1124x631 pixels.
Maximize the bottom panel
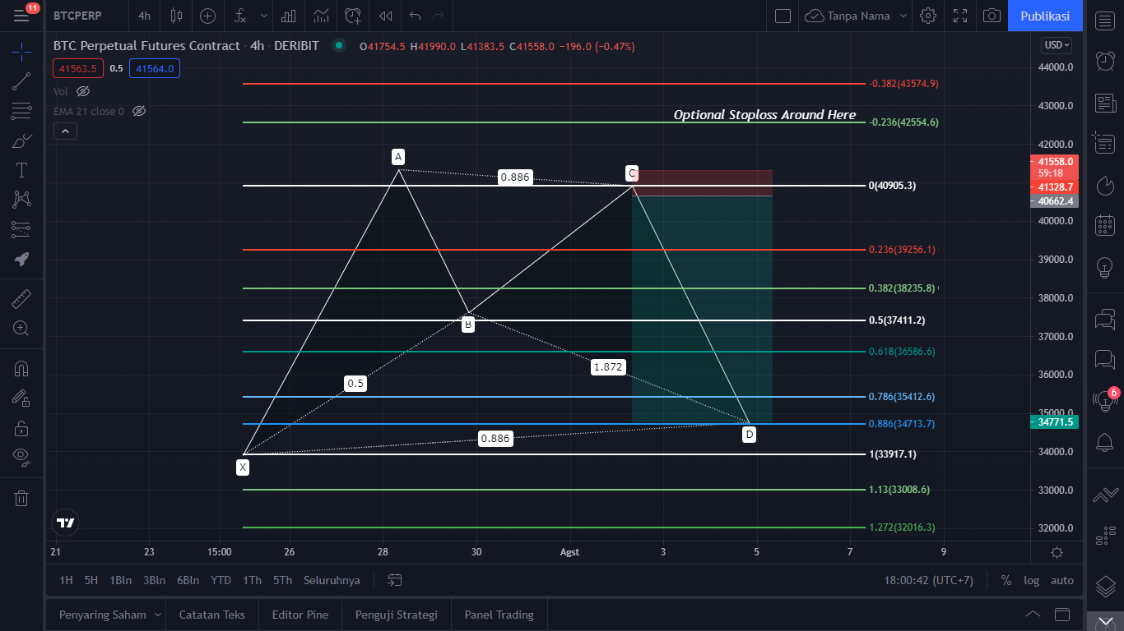[1062, 614]
